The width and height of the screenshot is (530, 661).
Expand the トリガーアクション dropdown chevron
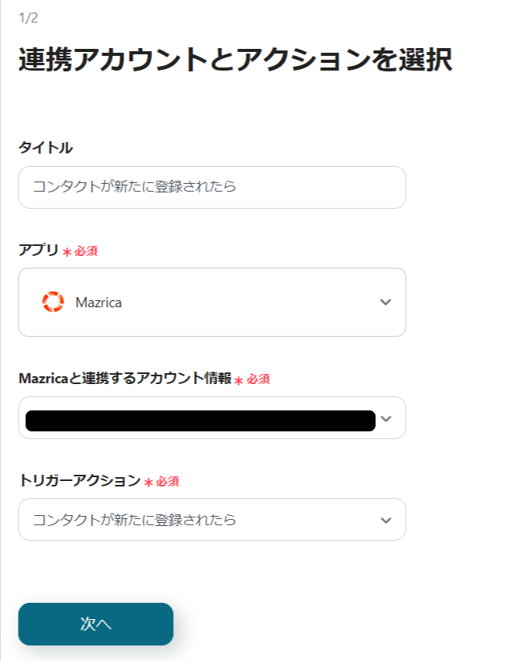tap(386, 520)
